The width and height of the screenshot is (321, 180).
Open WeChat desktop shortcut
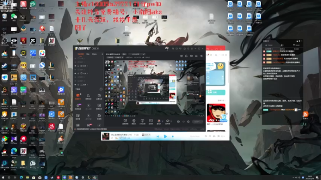14,17
